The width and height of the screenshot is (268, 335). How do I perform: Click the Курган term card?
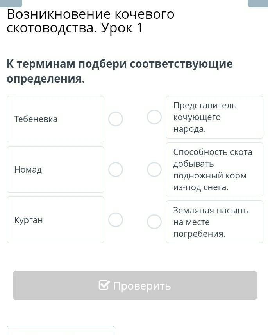coord(55,220)
